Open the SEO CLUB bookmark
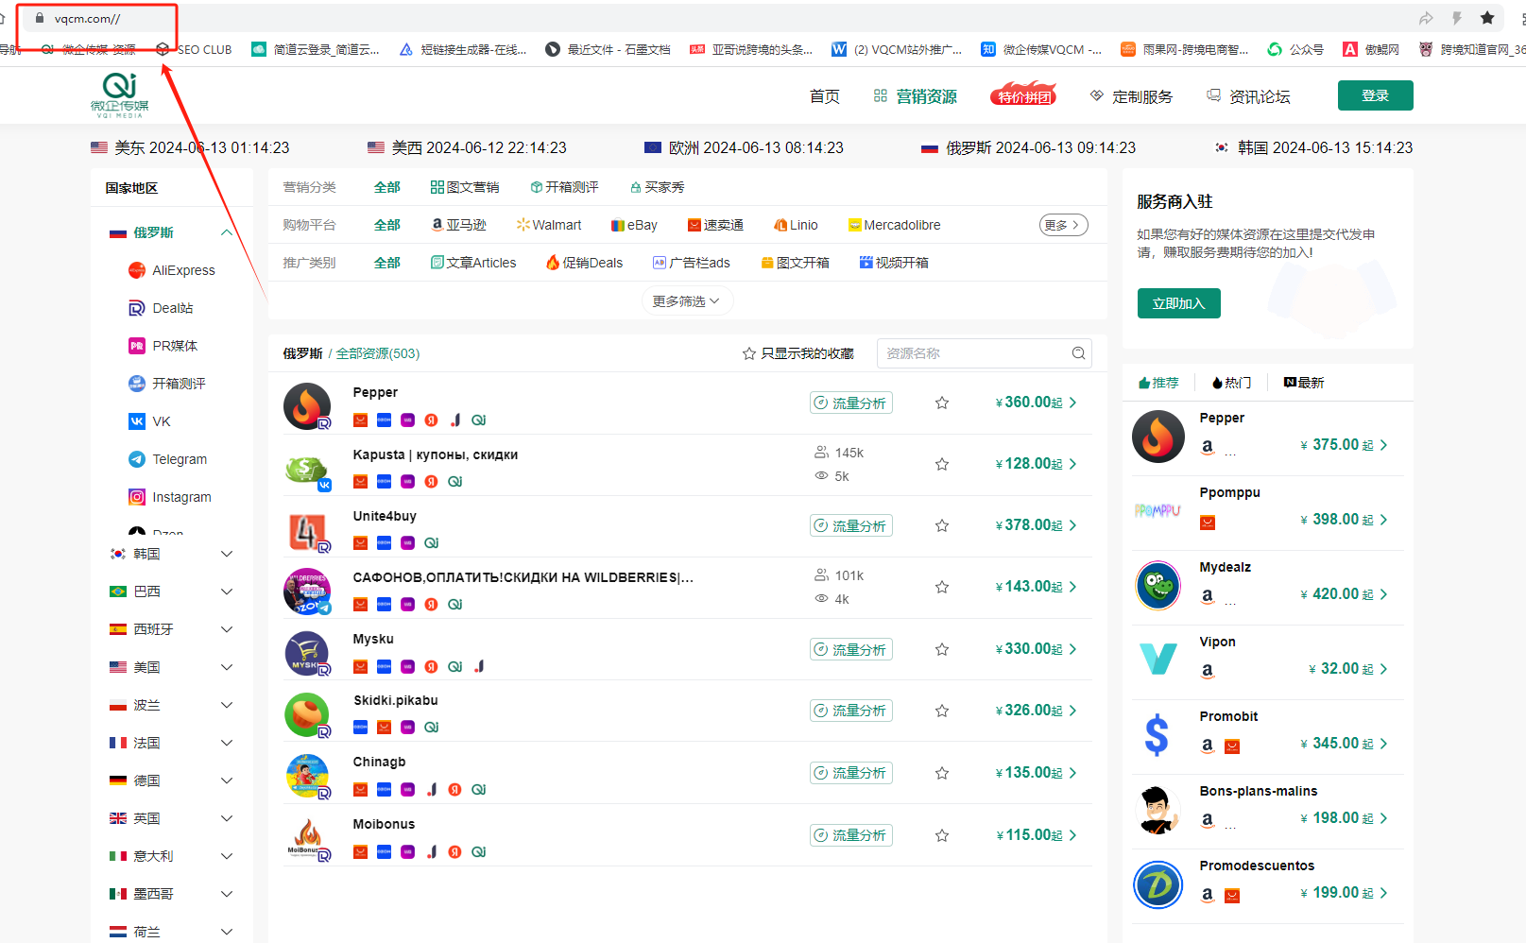This screenshot has width=1526, height=943. point(194,49)
